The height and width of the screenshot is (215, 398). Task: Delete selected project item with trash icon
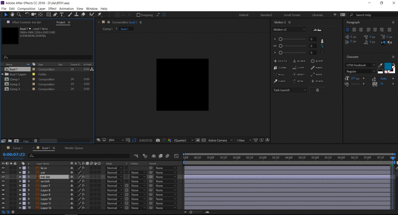pos(36,141)
